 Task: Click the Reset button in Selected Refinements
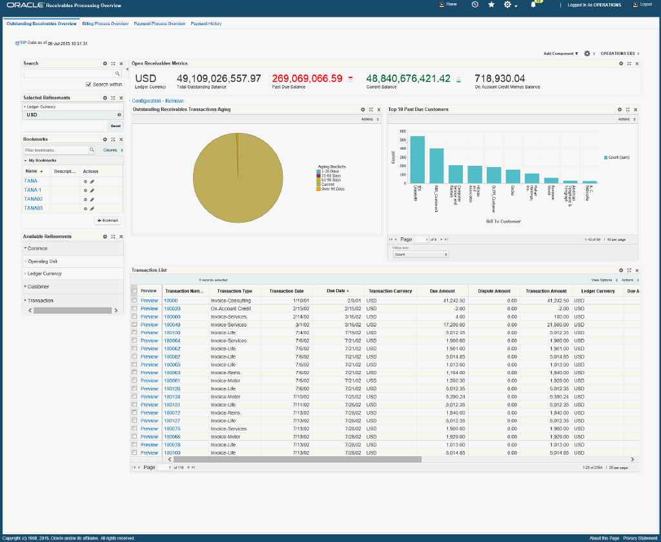116,126
